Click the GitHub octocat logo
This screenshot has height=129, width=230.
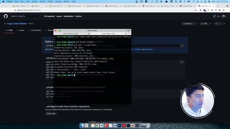click(6, 16)
